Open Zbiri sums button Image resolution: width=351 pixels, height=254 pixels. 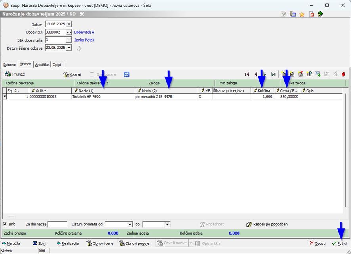coord(39,243)
